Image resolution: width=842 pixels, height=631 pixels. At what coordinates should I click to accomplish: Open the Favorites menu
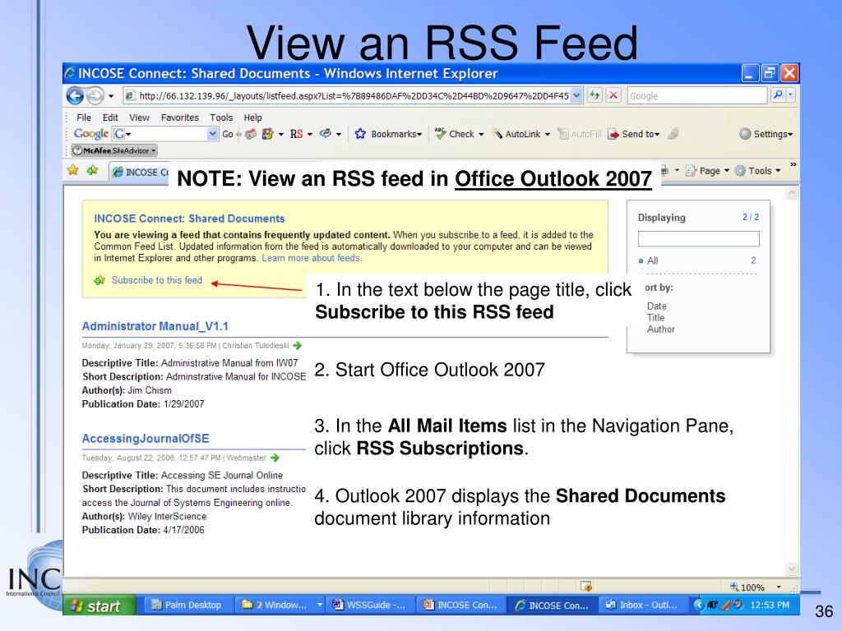point(180,117)
